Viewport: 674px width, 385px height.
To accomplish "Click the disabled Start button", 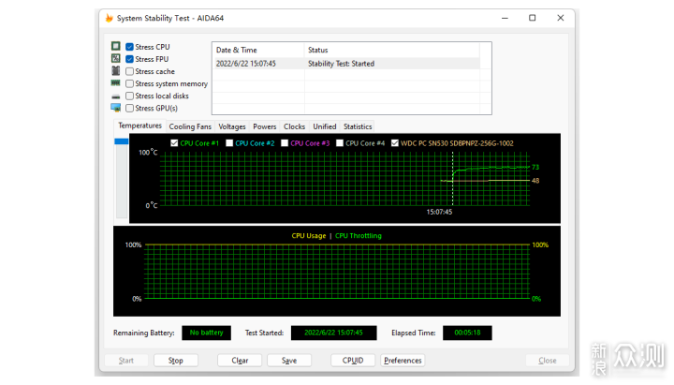I will tap(126, 361).
